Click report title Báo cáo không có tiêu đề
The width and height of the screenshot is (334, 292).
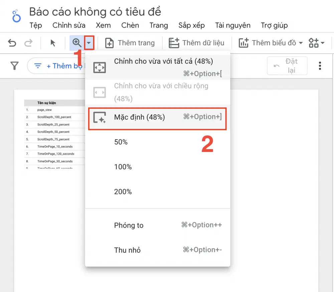coord(95,12)
